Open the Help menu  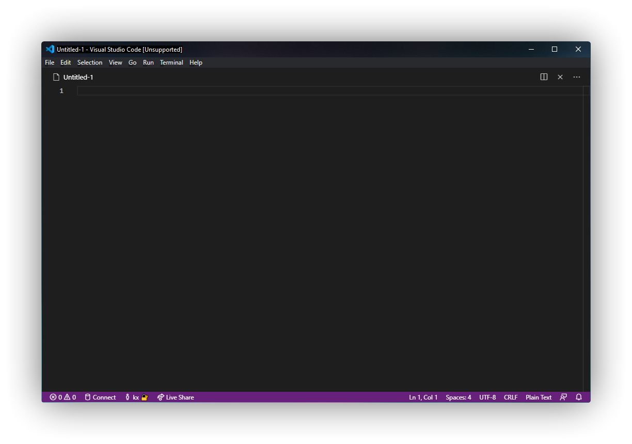[196, 63]
